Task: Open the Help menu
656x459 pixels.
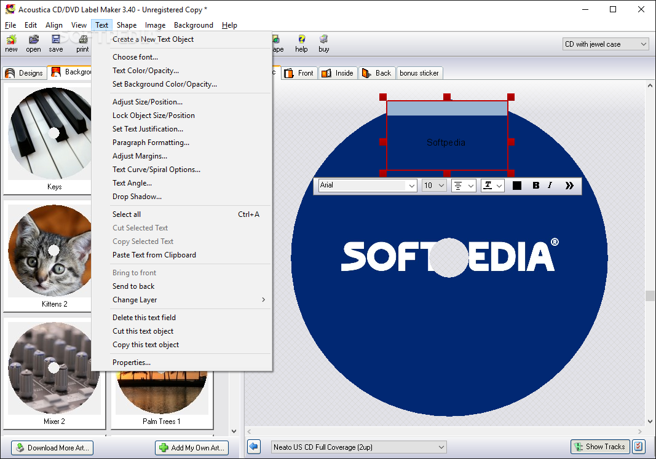Action: [x=229, y=25]
